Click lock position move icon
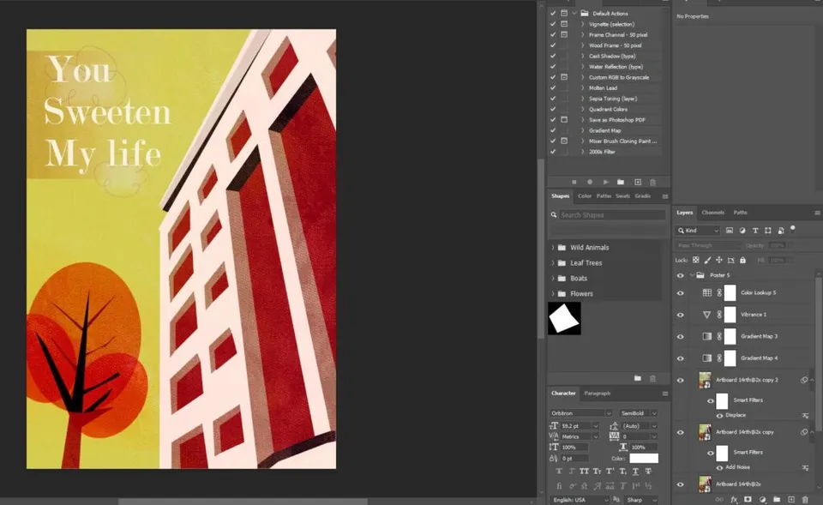 click(x=719, y=260)
